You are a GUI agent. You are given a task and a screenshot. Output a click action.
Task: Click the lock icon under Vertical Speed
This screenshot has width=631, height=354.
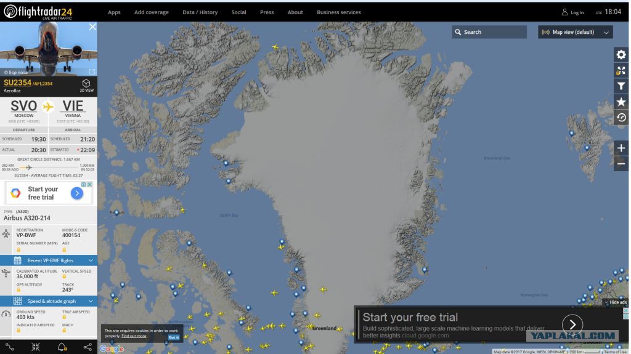coord(64,276)
